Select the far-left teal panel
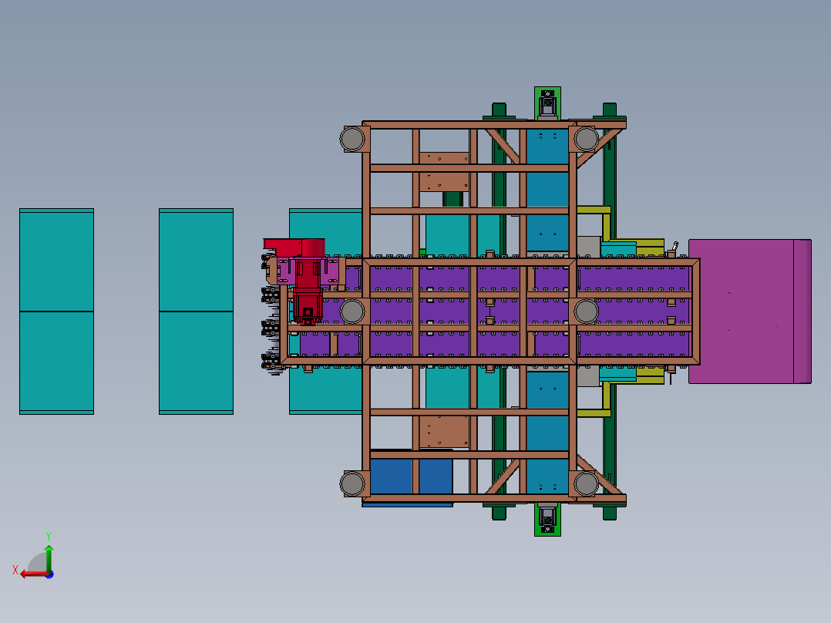The image size is (831, 623). click(57, 311)
